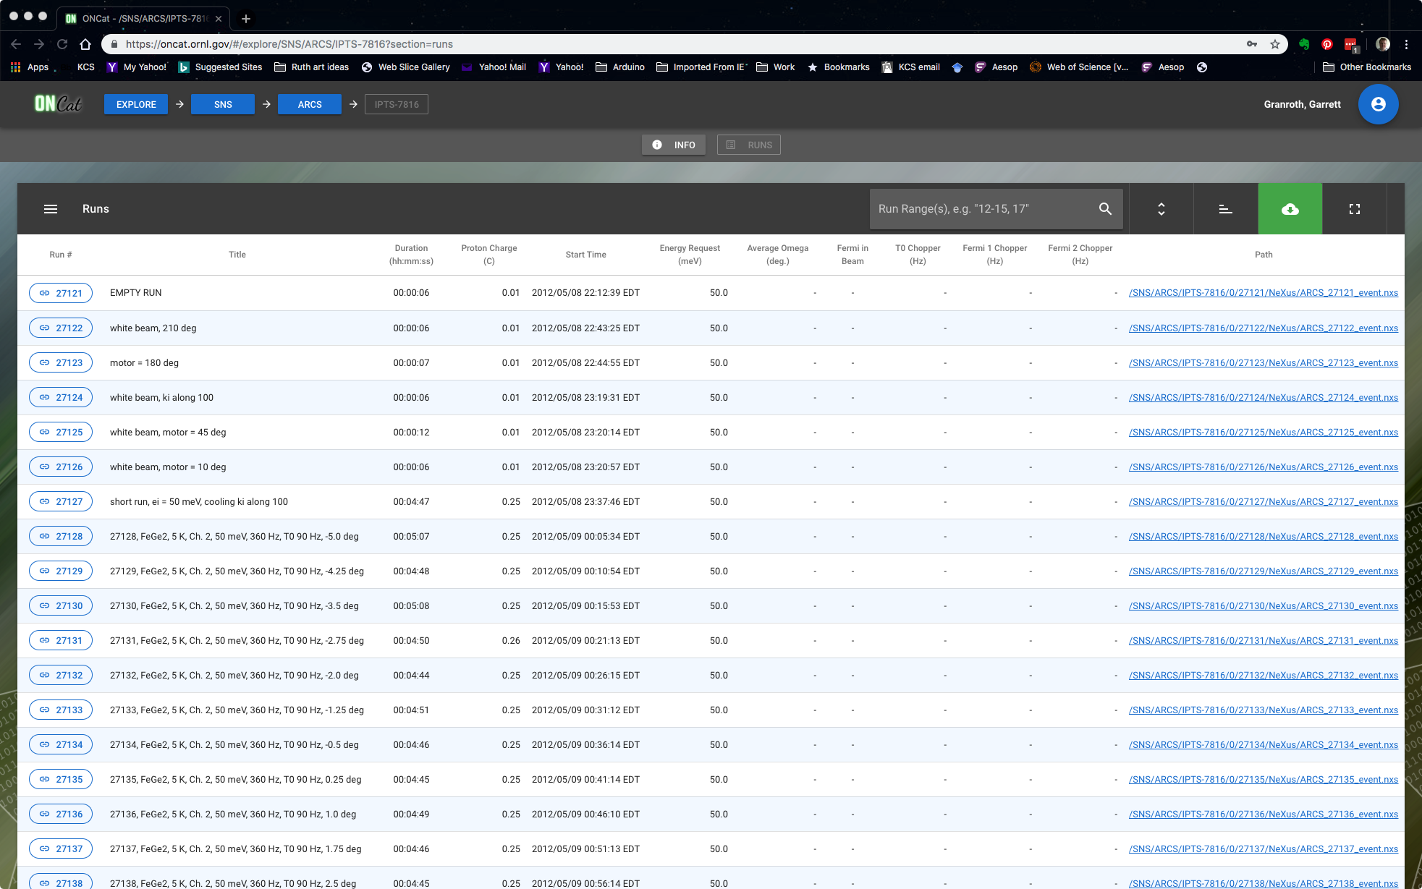Viewport: 1422px width, 889px height.
Task: Click the ARCS breadcrumb button
Action: click(310, 104)
